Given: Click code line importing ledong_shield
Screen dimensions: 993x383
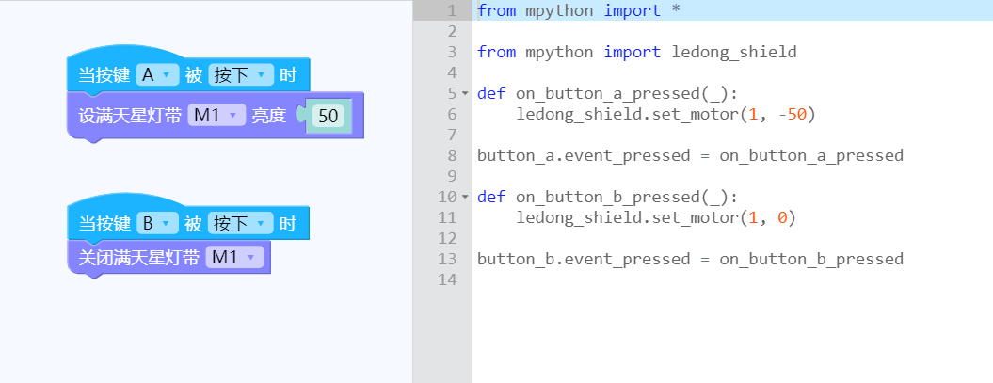Looking at the screenshot, I should pyautogui.click(x=636, y=52).
